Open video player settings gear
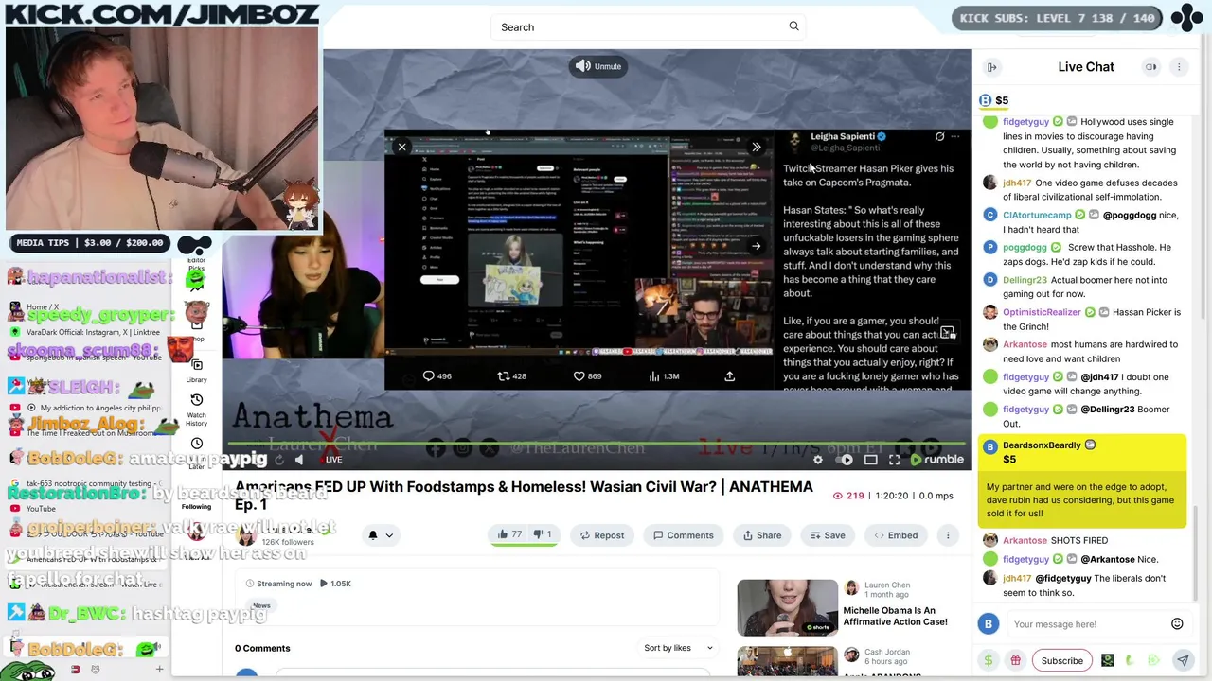This screenshot has width=1212, height=681. [x=818, y=460]
